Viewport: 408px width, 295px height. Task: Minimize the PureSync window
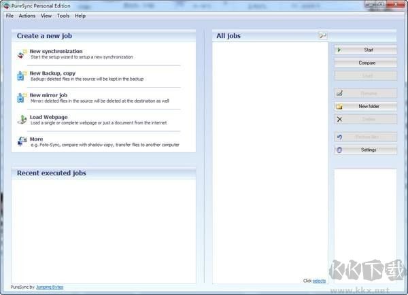(371, 4)
